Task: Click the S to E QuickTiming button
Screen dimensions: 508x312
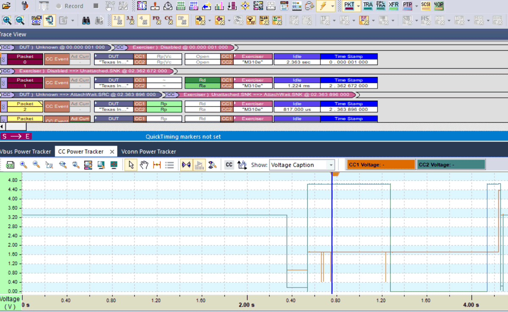Action: [16, 136]
